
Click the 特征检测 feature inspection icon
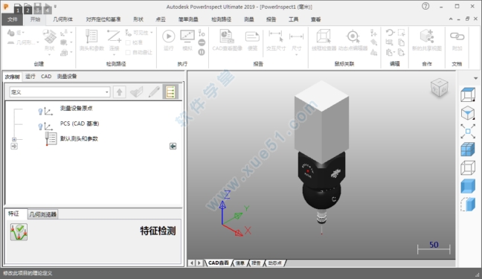(x=19, y=232)
